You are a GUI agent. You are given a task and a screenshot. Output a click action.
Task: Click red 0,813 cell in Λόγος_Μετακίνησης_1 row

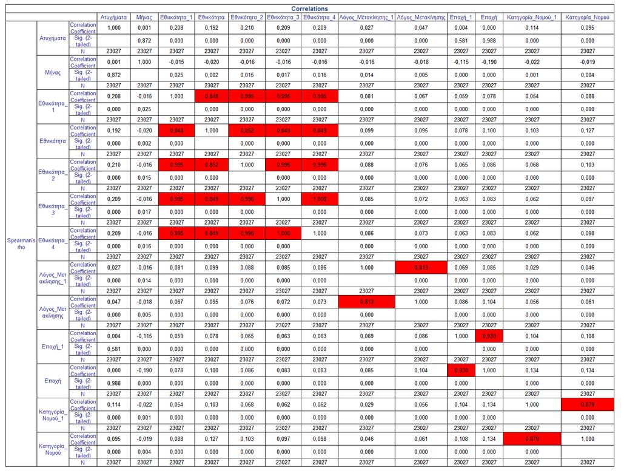421,268
